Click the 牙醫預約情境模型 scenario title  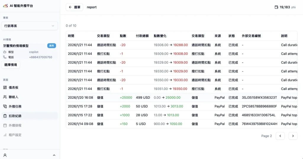click(x=16, y=46)
